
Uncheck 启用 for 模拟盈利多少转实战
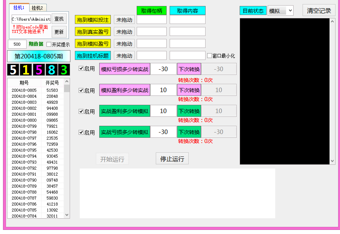pos(81,91)
